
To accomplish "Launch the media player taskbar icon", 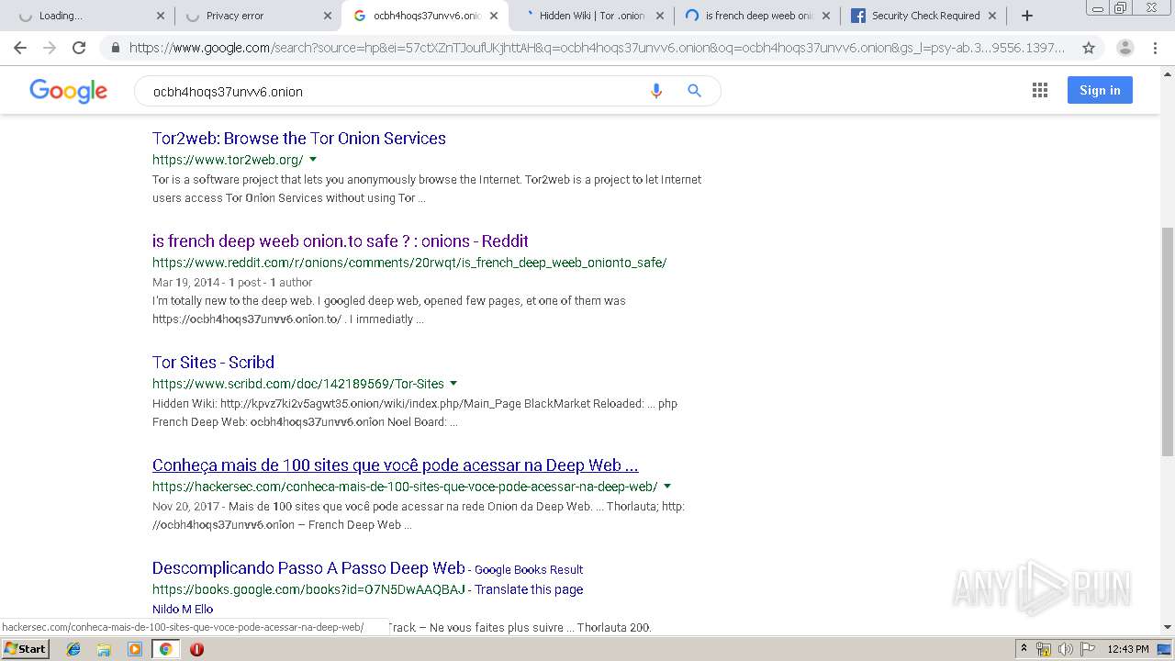I will pyautogui.click(x=135, y=649).
